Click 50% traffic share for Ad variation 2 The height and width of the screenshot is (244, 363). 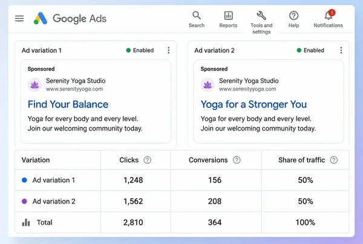click(x=306, y=201)
